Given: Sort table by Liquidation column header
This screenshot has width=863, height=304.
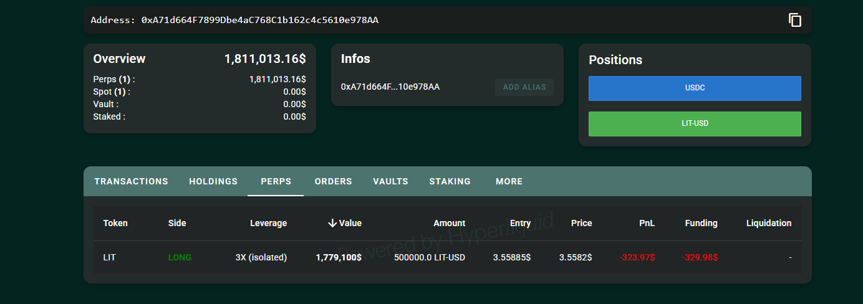Looking at the screenshot, I should (x=768, y=223).
